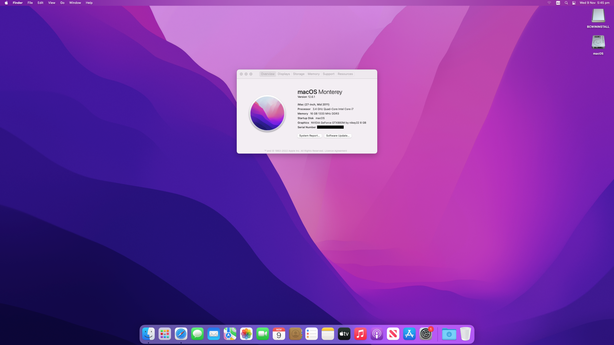614x345 pixels.
Task: Open the Trash in dock
Action: tap(465, 334)
